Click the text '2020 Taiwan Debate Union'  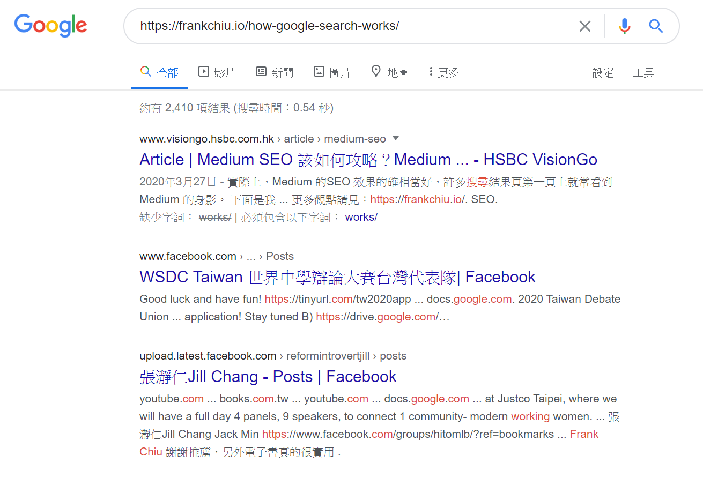(381, 308)
